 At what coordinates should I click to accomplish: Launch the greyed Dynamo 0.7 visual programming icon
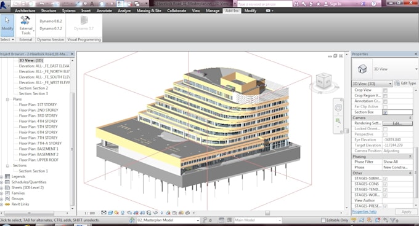coord(84,23)
